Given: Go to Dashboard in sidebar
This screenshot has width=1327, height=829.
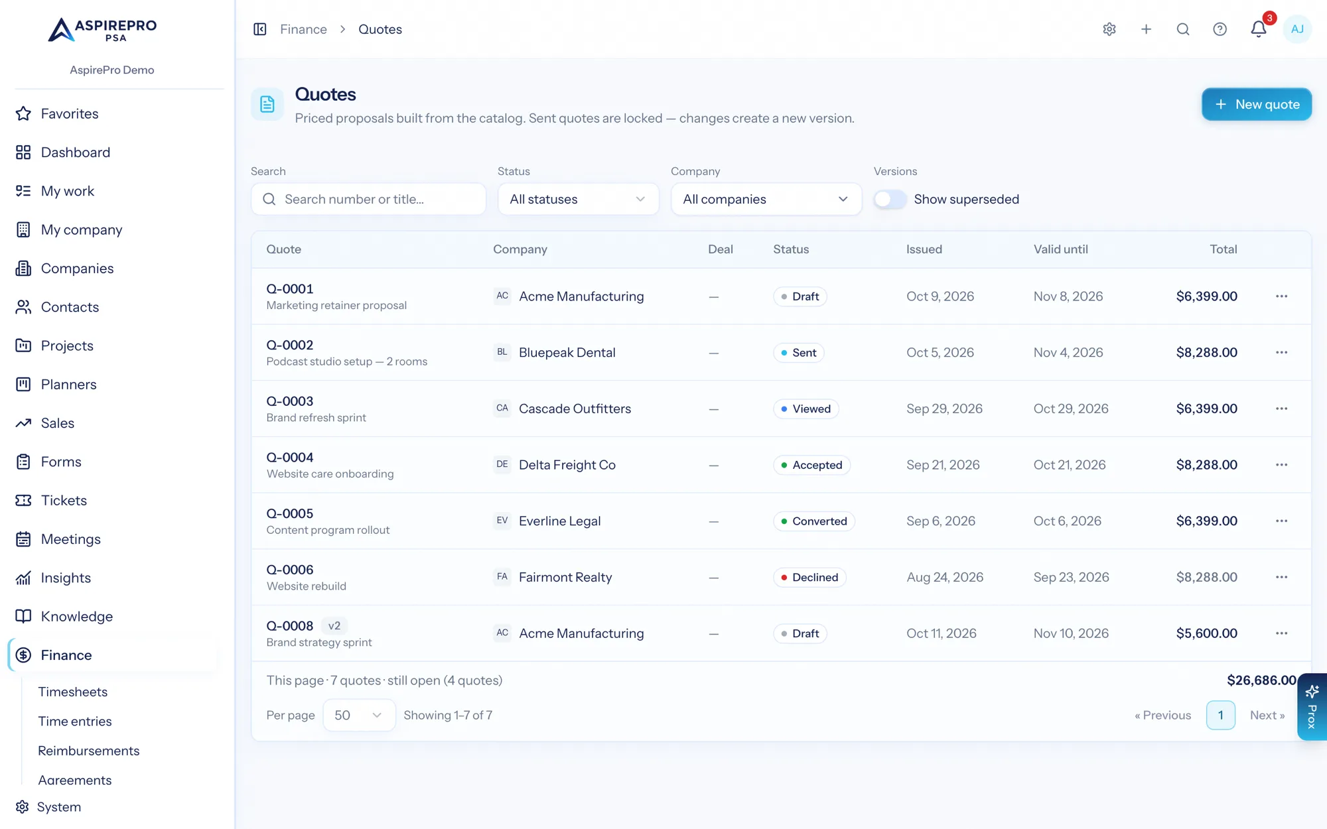Looking at the screenshot, I should pyautogui.click(x=75, y=153).
